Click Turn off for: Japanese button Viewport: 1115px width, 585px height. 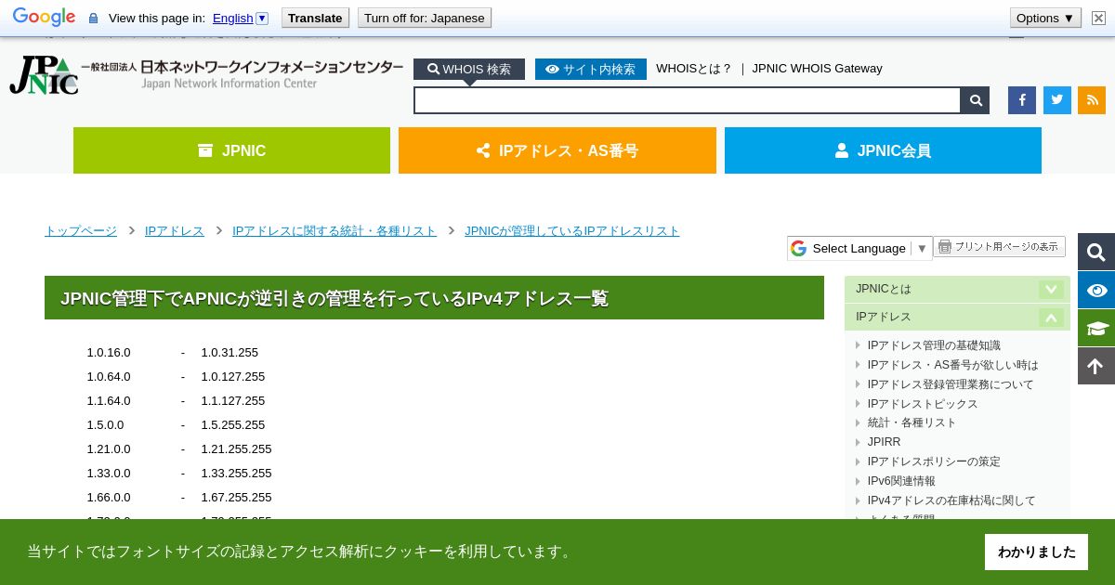[424, 18]
